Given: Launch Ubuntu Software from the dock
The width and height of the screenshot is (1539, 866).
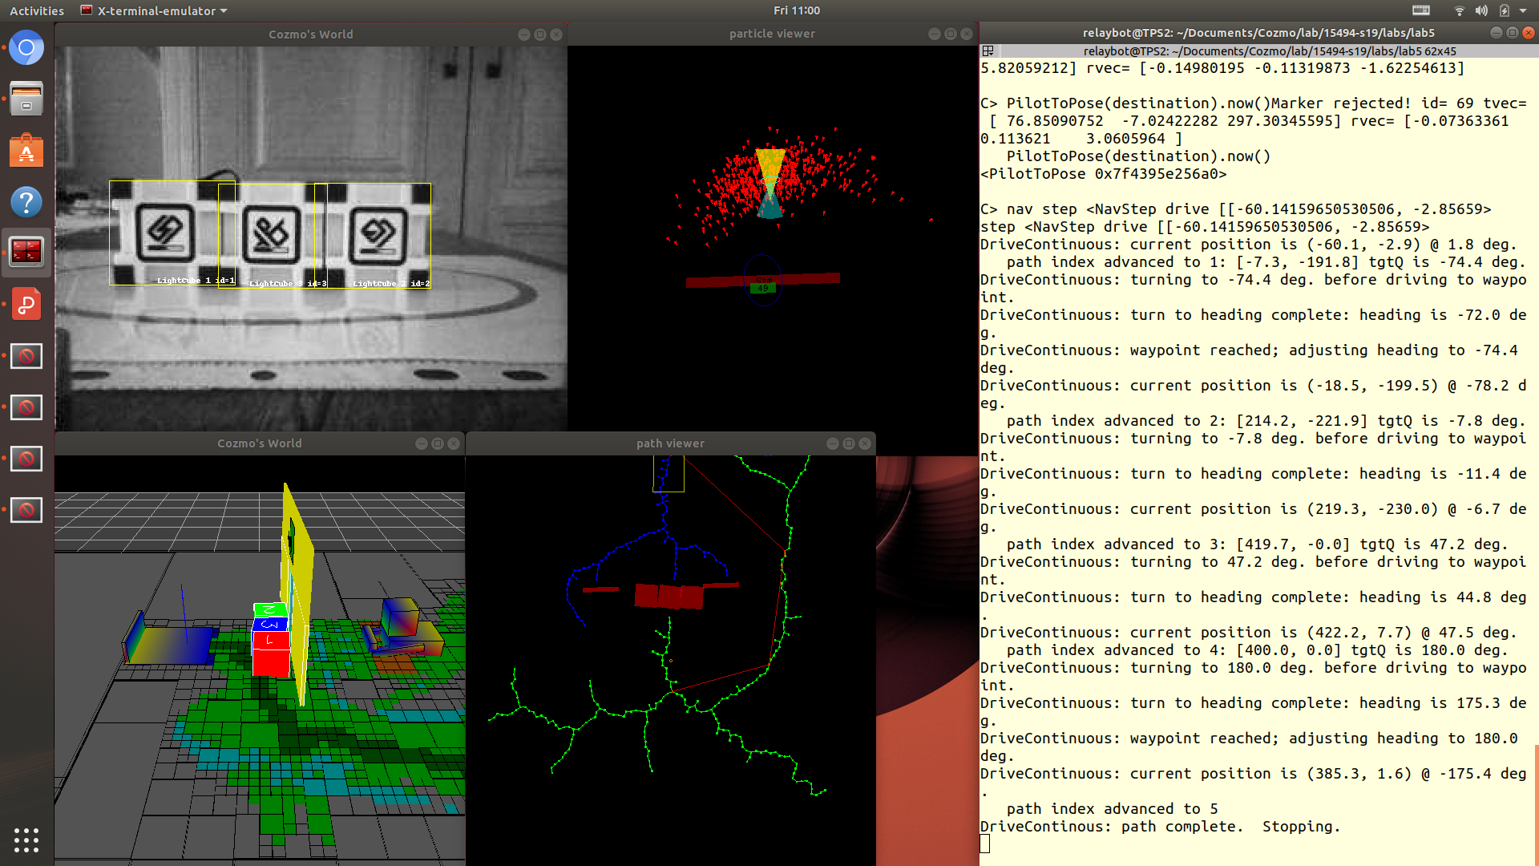Looking at the screenshot, I should point(26,151).
